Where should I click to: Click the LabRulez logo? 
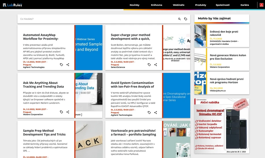click(x=12, y=5)
